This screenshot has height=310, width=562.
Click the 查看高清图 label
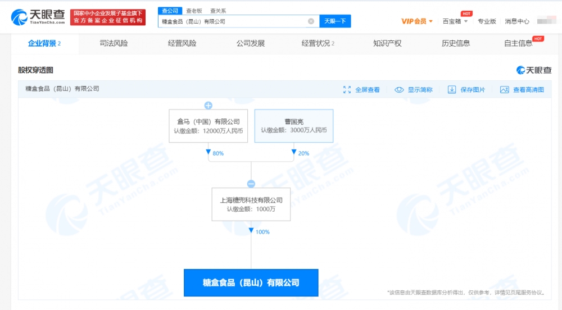(x=529, y=90)
